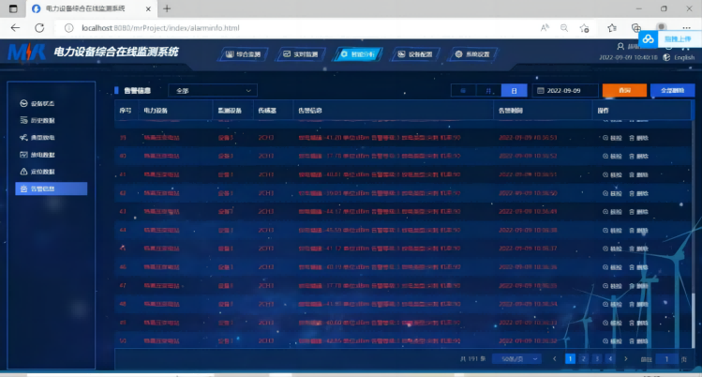Select the 年 (year) range toggle
Viewport: 702px width, 377px height.
463,91
